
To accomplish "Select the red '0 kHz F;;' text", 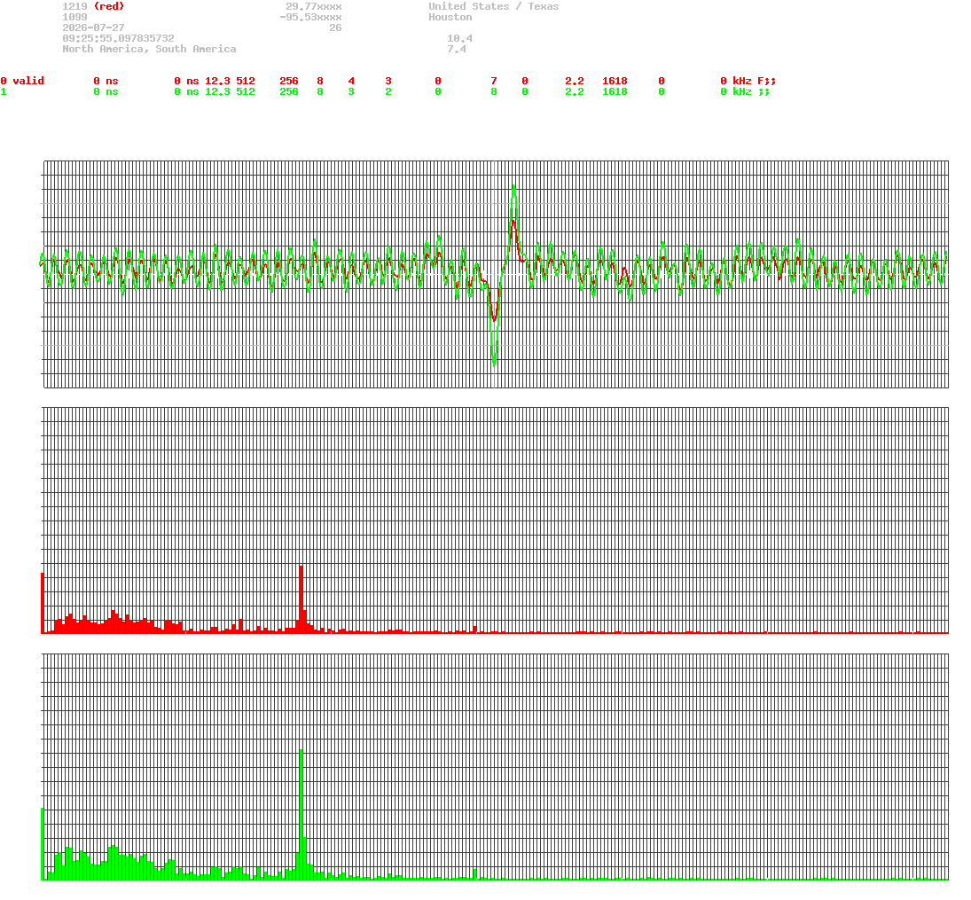I will [748, 82].
